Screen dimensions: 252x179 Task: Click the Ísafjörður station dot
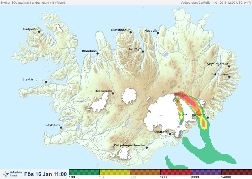point(39,32)
